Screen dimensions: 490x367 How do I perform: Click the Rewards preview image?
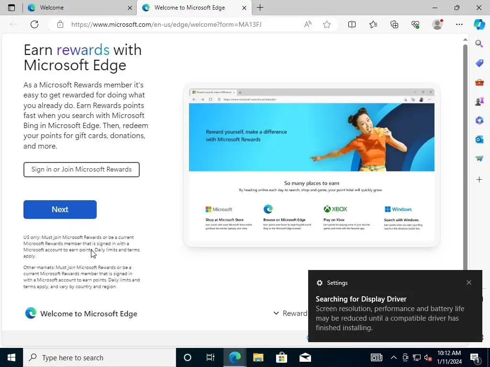pyautogui.click(x=312, y=165)
